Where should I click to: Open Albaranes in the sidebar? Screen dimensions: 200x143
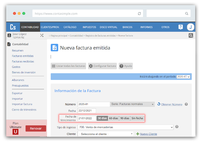[18, 80]
